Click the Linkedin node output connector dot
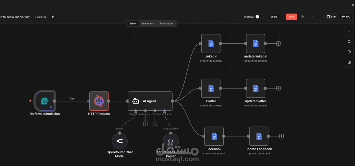The width and height of the screenshot is (355, 166). click(220, 43)
